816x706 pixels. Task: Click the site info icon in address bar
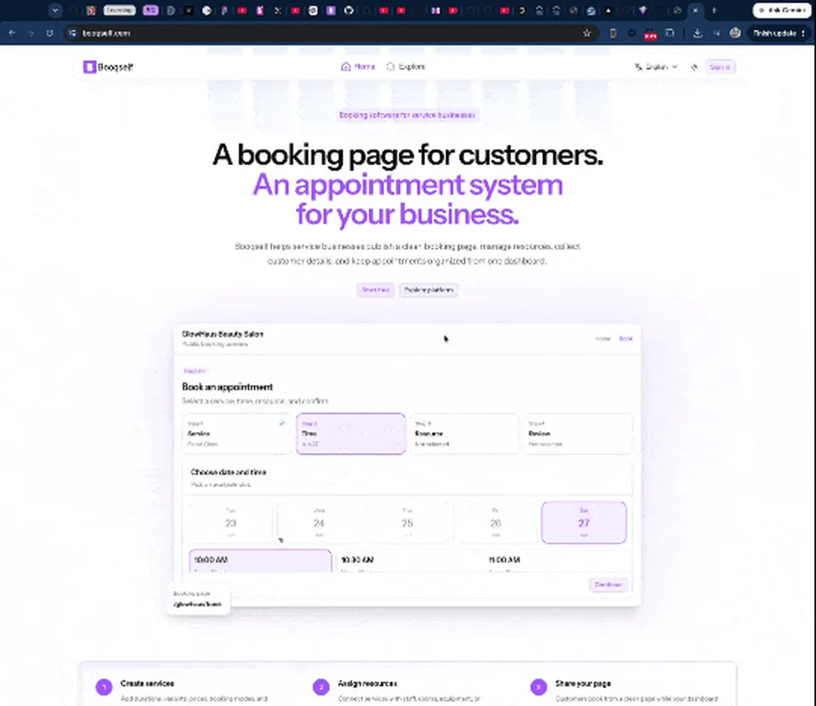click(x=72, y=33)
